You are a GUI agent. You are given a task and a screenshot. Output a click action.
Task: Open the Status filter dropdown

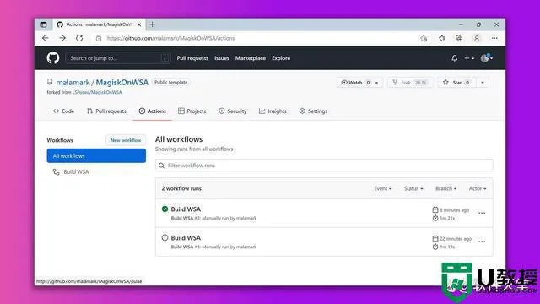pos(413,188)
